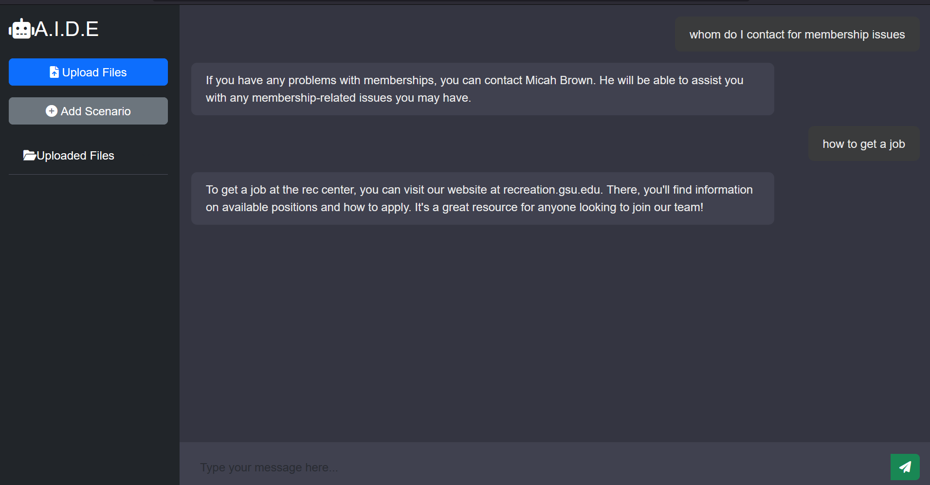Click the Micah Brown membership reply bubble
This screenshot has width=930, height=485.
(x=482, y=89)
